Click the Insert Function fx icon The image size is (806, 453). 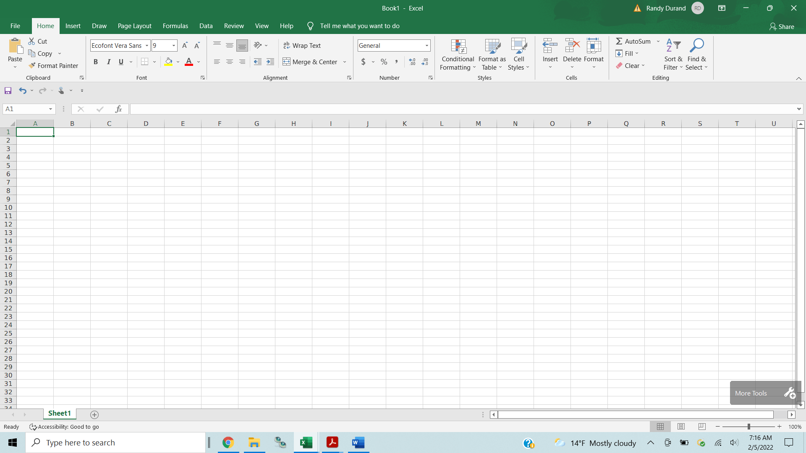pos(118,109)
